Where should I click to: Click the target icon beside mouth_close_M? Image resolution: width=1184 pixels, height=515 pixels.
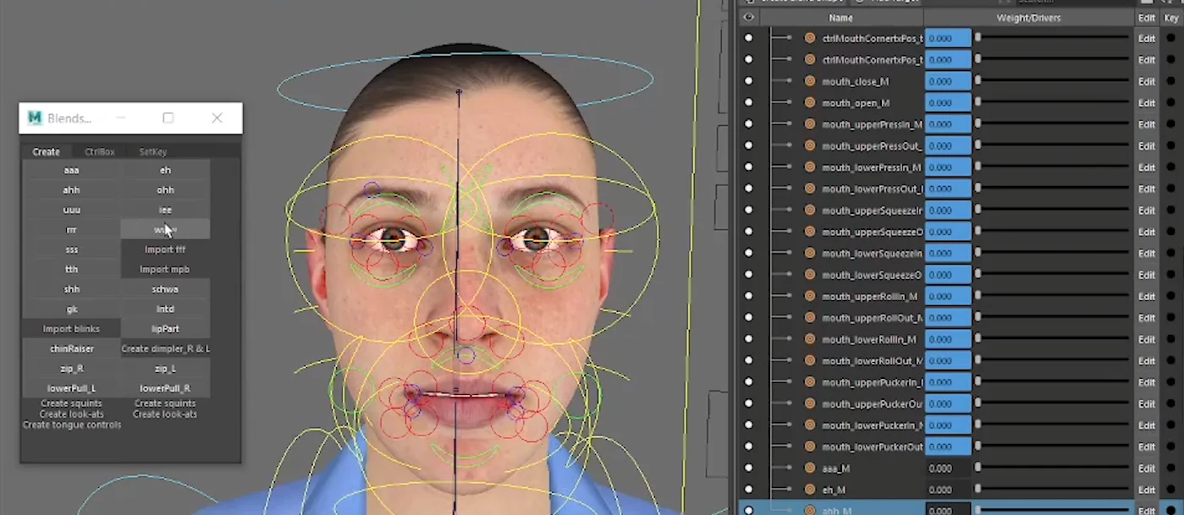pyautogui.click(x=810, y=81)
